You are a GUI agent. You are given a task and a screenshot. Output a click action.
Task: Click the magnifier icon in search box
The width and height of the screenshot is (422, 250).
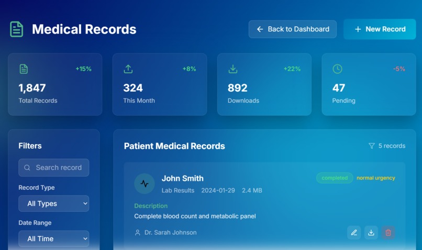[27, 168]
